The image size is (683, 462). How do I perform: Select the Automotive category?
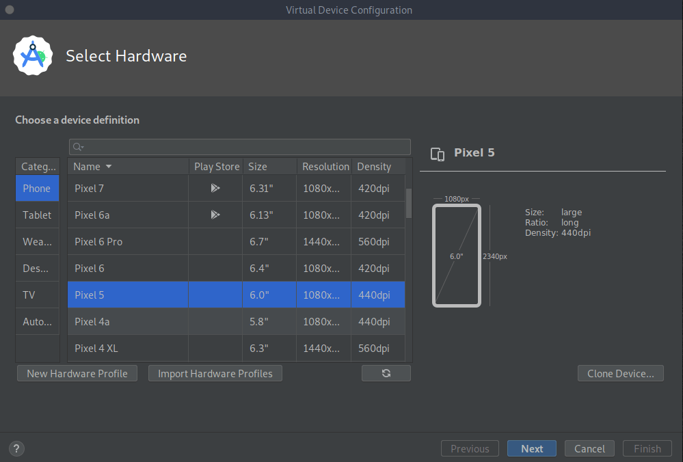pyautogui.click(x=38, y=321)
